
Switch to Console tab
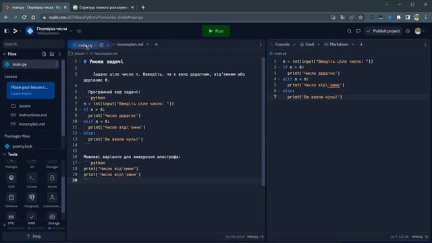click(282, 45)
